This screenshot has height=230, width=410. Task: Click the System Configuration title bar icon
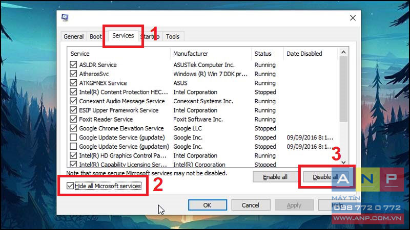point(65,18)
